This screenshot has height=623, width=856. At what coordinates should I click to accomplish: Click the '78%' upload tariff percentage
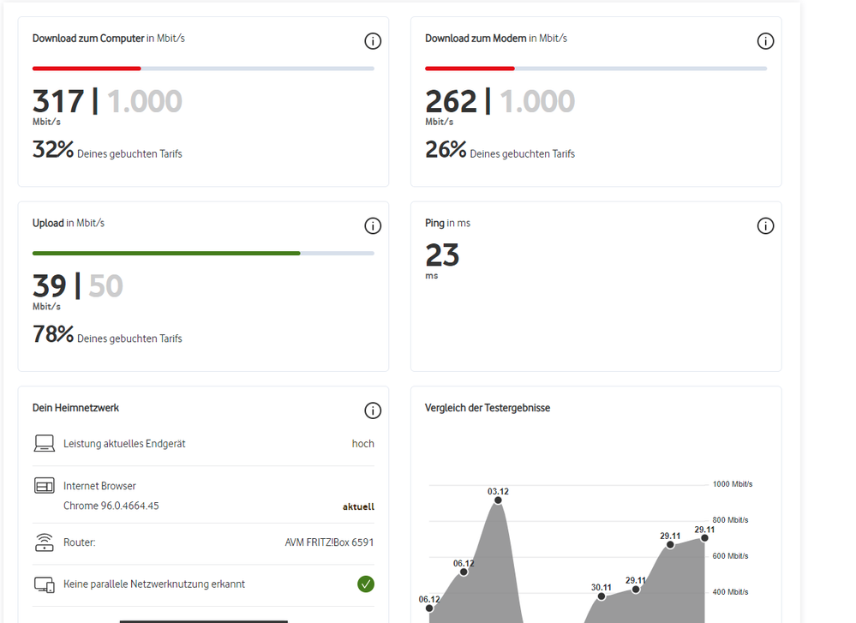(x=53, y=334)
